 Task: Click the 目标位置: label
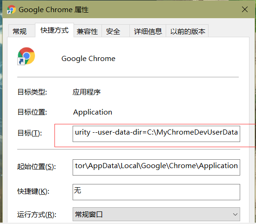pos(32,112)
